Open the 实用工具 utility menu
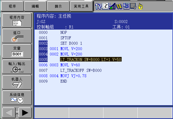The image size is (173, 119). pos(81,6)
